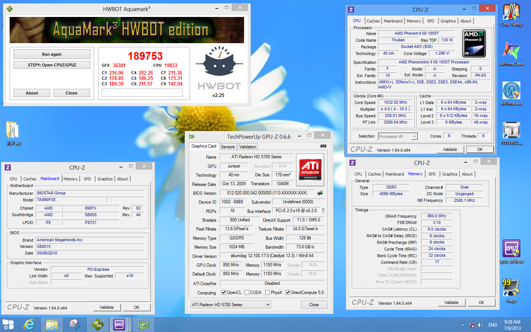Image resolution: width=531 pixels, height=332 pixels.
Task: Click the ATI Radeon Graphics logo in GPU-Z
Action: (x=310, y=169)
